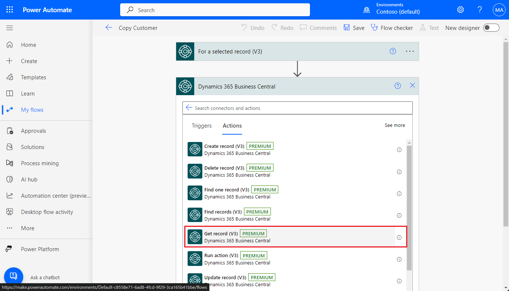Switch to the Actions tab

[x=232, y=125]
